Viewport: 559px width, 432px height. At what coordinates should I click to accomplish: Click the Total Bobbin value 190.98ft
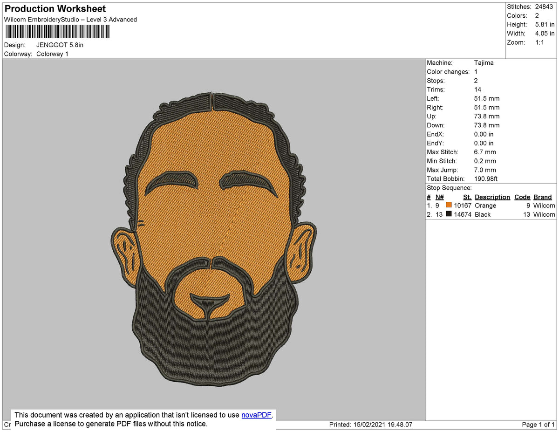(x=485, y=178)
